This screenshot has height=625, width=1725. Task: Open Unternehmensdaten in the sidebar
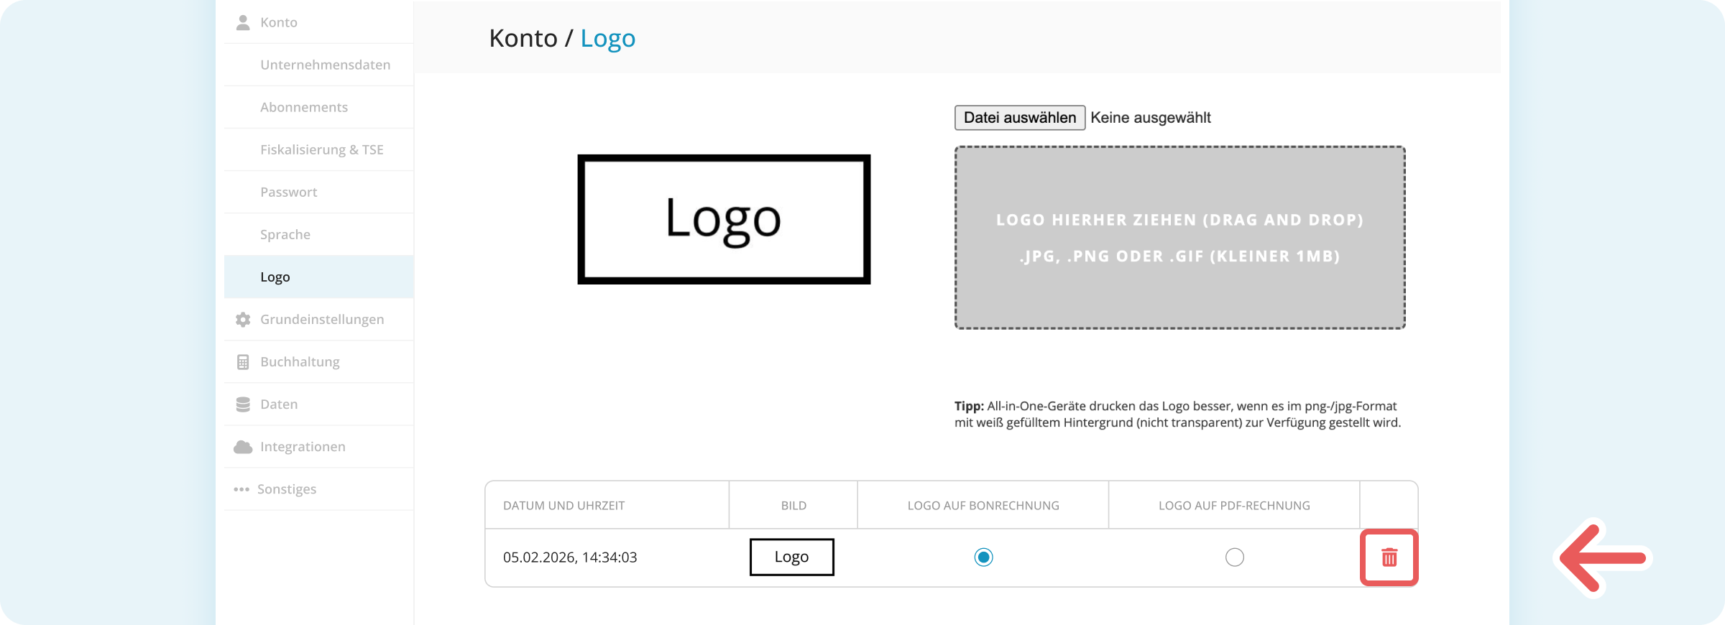[x=325, y=65]
